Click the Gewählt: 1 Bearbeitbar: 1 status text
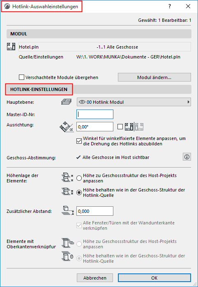Image resolution: width=198 pixels, height=287 pixels. point(165,20)
